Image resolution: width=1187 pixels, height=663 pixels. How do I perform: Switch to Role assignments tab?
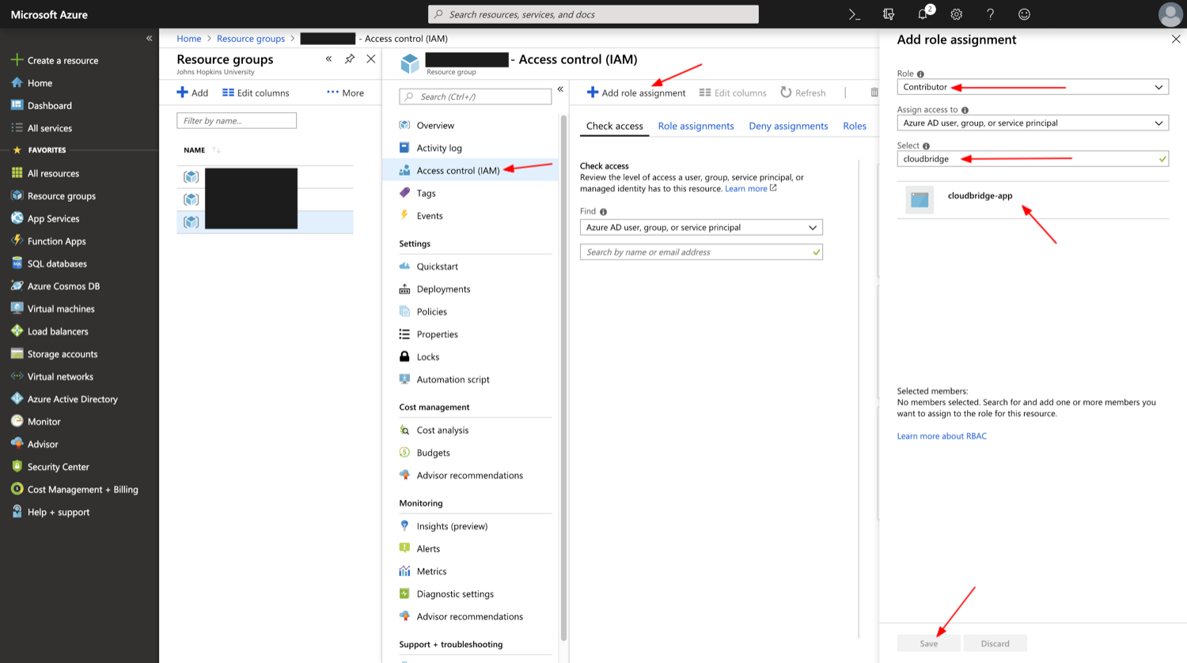coord(696,126)
